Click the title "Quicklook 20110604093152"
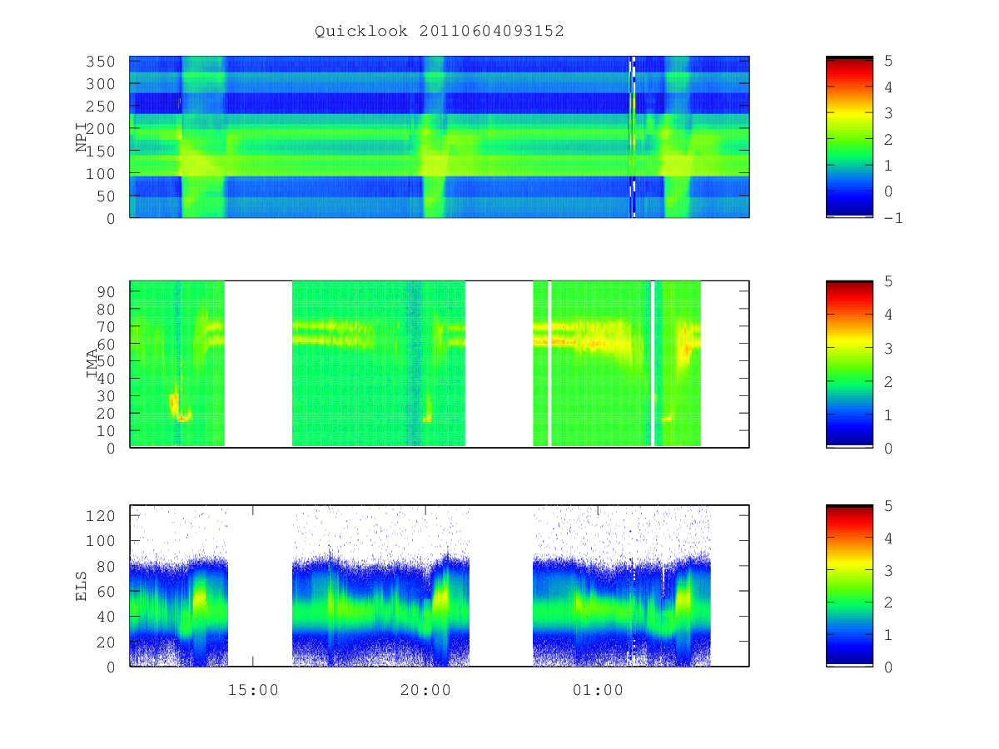The width and height of the screenshot is (999, 749). coord(440,32)
